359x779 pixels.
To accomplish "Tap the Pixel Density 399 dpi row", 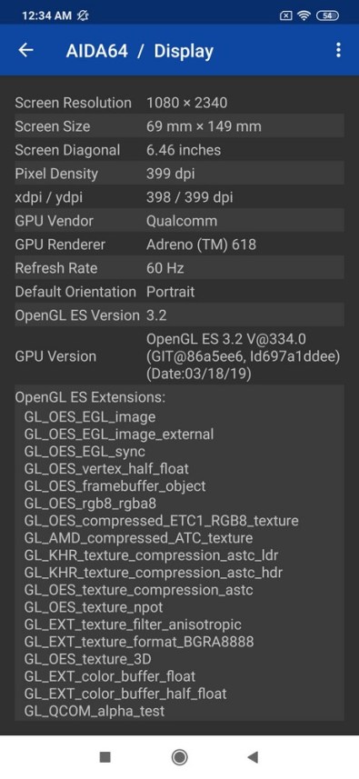I will click(x=179, y=174).
